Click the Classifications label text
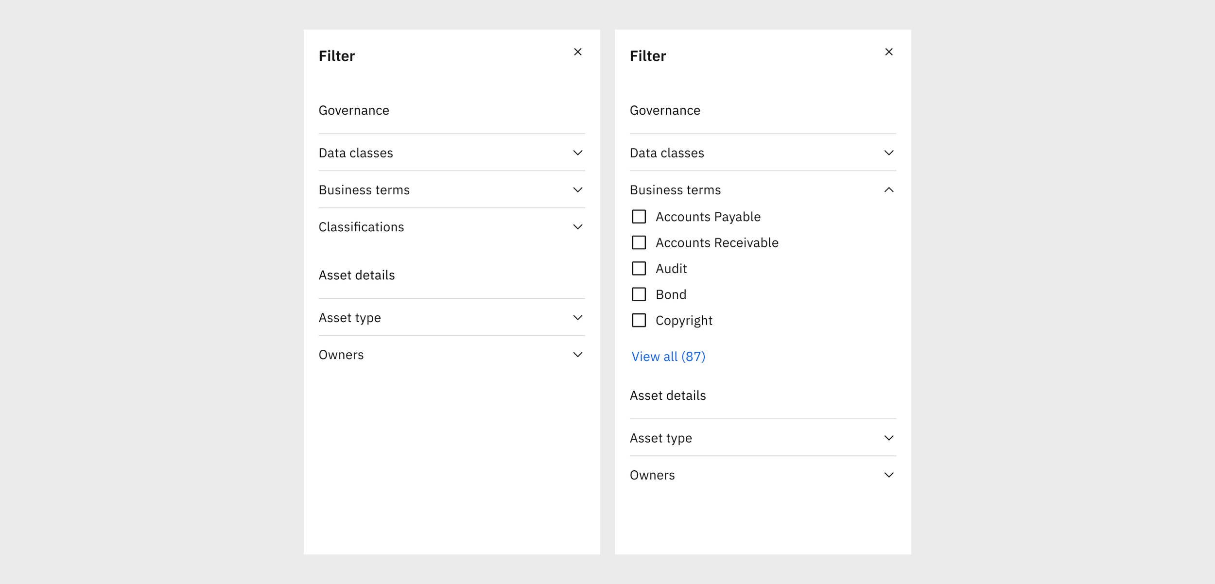Image resolution: width=1215 pixels, height=584 pixels. coord(361,227)
